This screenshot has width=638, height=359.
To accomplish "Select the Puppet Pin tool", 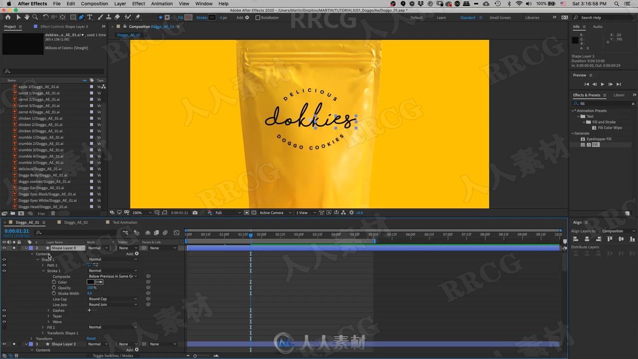I will pos(138,17).
